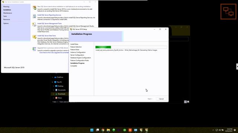Select Documents in the File Explorer tree
This screenshot has width=238, height=133.
[x=62, y=90]
